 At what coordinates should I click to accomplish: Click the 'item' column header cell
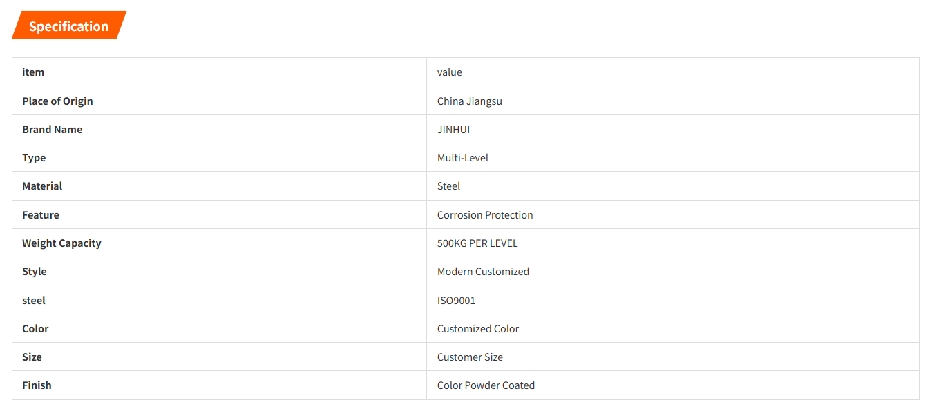point(33,72)
